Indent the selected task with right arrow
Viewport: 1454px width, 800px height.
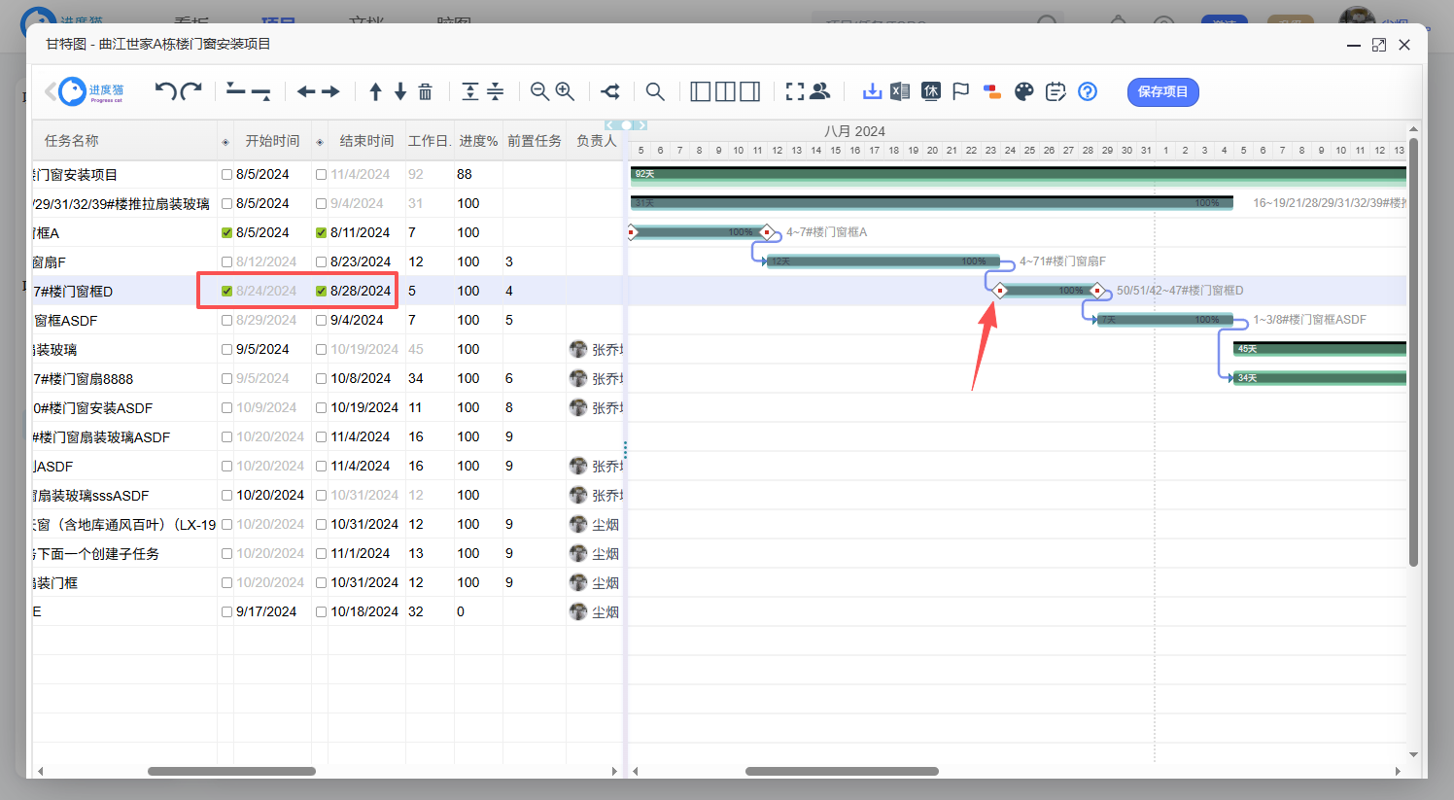coord(330,91)
